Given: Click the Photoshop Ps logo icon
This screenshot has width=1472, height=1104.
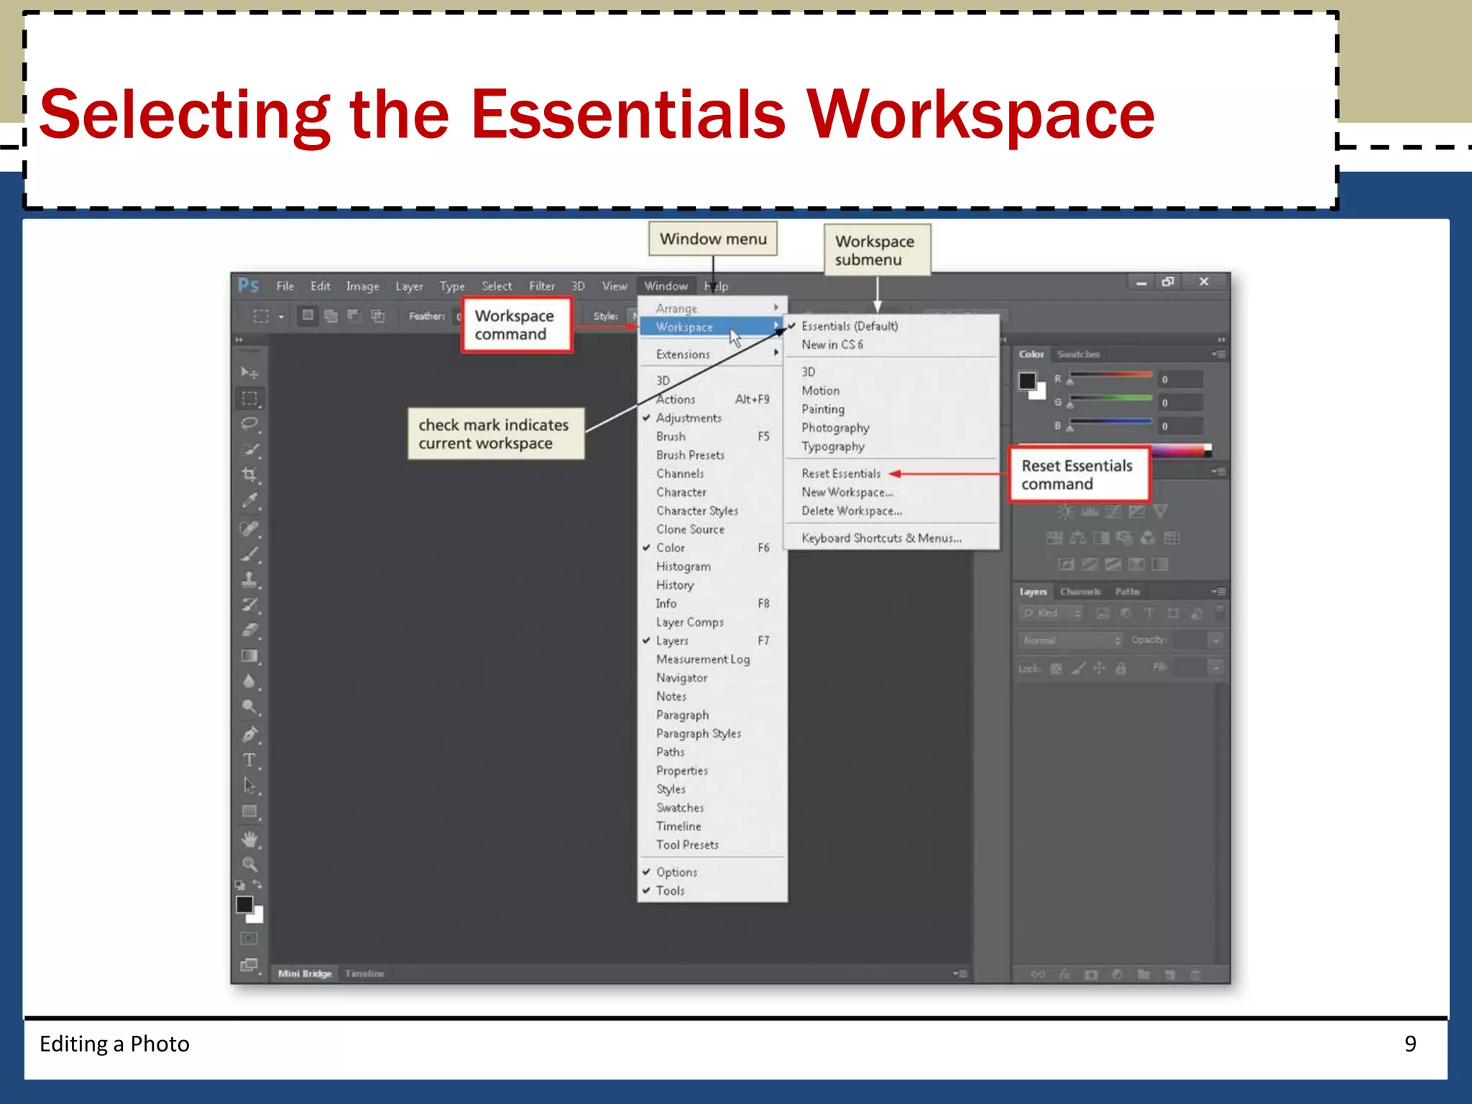Looking at the screenshot, I should point(249,285).
